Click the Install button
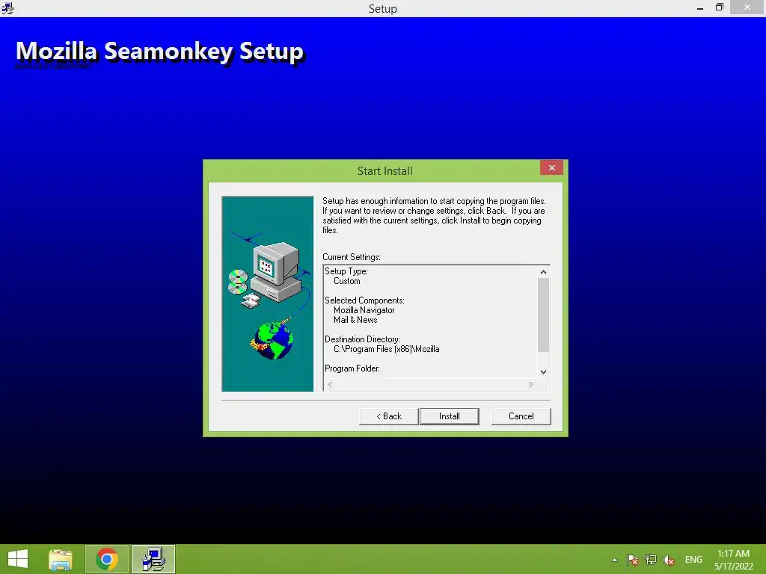This screenshot has height=574, width=766. (449, 416)
